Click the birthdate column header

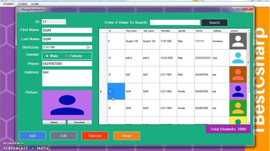(168, 31)
